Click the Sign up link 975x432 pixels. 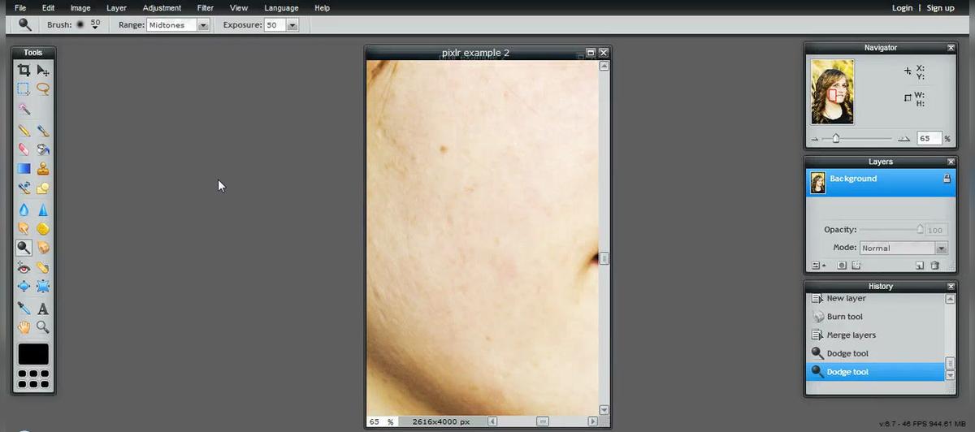pos(940,7)
